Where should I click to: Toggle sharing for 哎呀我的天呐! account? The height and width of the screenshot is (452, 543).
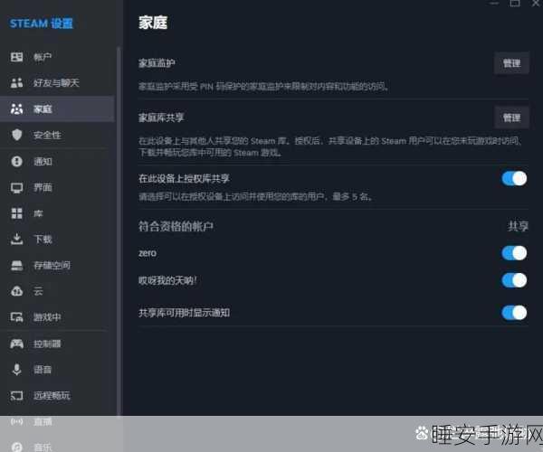[x=514, y=280]
